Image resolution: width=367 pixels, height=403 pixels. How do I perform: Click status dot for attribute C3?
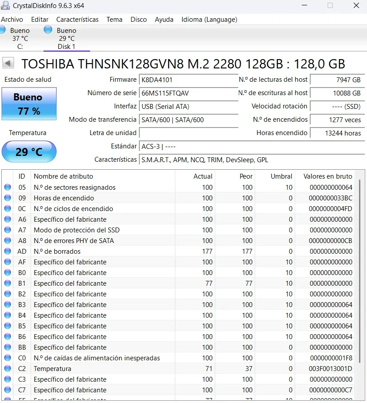pyautogui.click(x=8, y=379)
